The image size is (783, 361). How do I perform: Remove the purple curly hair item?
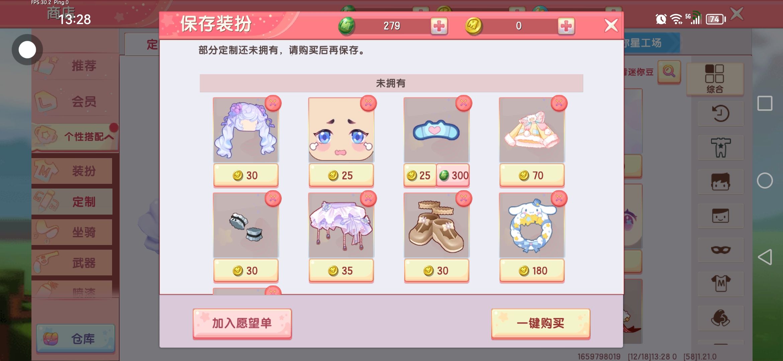click(x=273, y=103)
